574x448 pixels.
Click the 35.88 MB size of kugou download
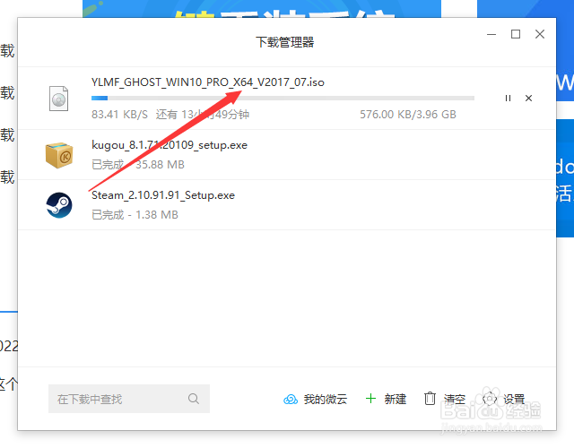click(x=160, y=165)
